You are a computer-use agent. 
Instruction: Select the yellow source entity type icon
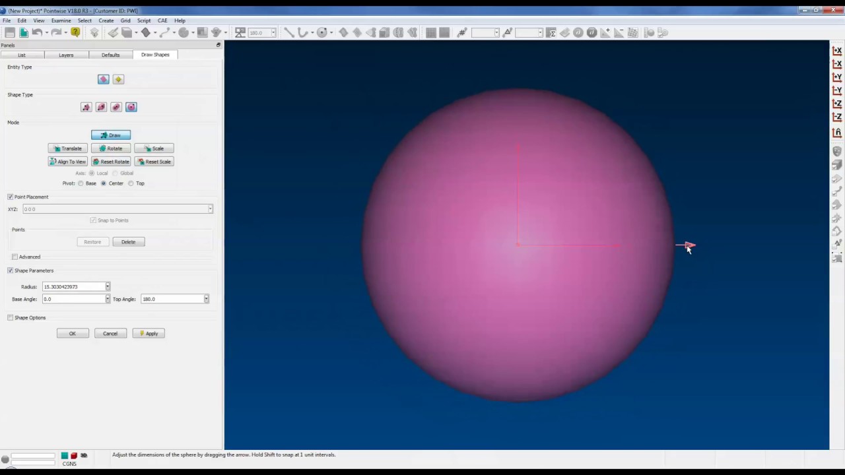coord(118,79)
